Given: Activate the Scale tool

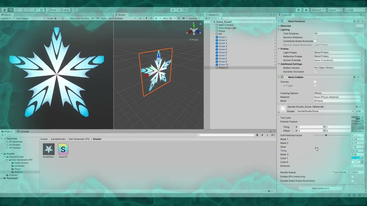Looking at the screenshot, I should [23, 10].
